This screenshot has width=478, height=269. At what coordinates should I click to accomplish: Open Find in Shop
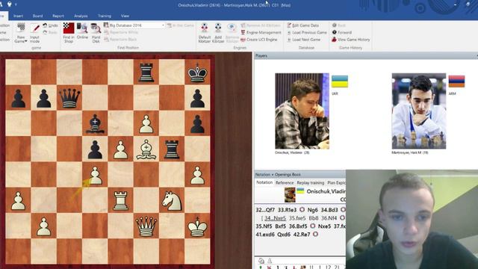pos(69,33)
